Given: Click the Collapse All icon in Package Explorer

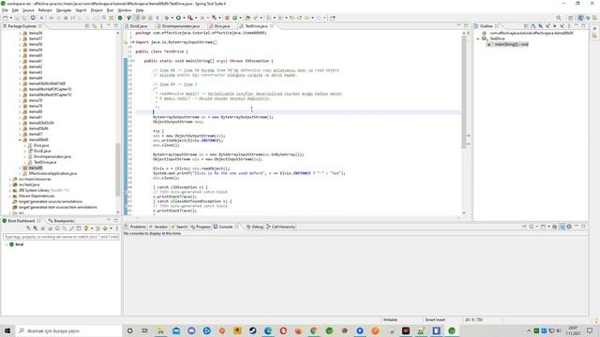Looking at the screenshot, I should (87, 26).
